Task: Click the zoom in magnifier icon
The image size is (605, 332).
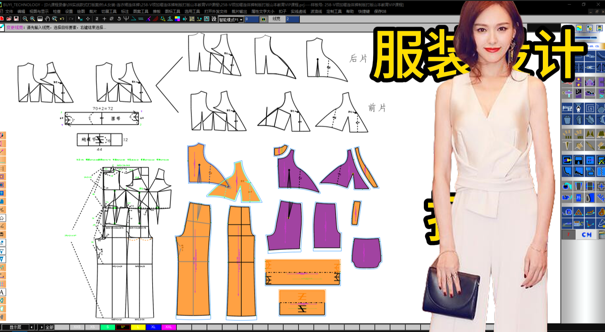Action: pos(32,19)
